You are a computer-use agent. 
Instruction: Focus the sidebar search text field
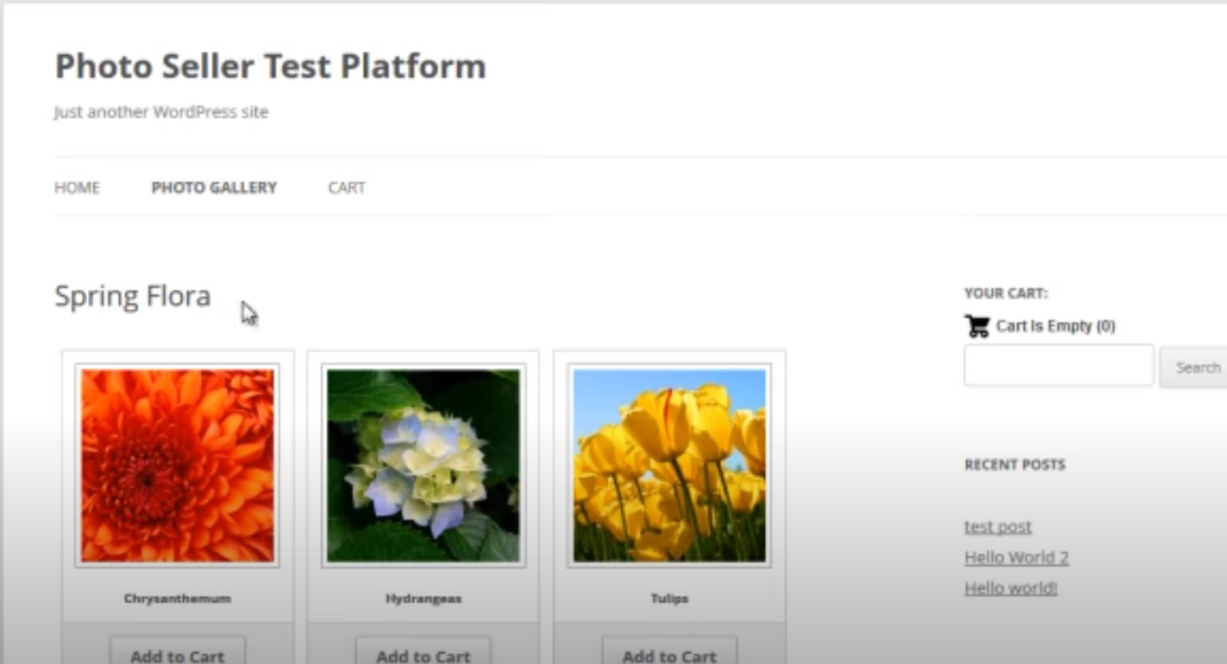pyautogui.click(x=1058, y=366)
